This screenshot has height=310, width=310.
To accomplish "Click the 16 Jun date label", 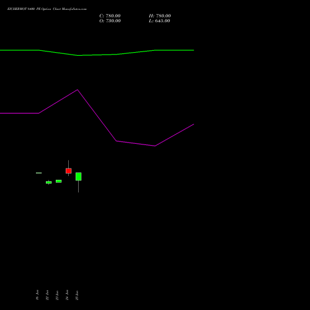I will click(37, 295).
